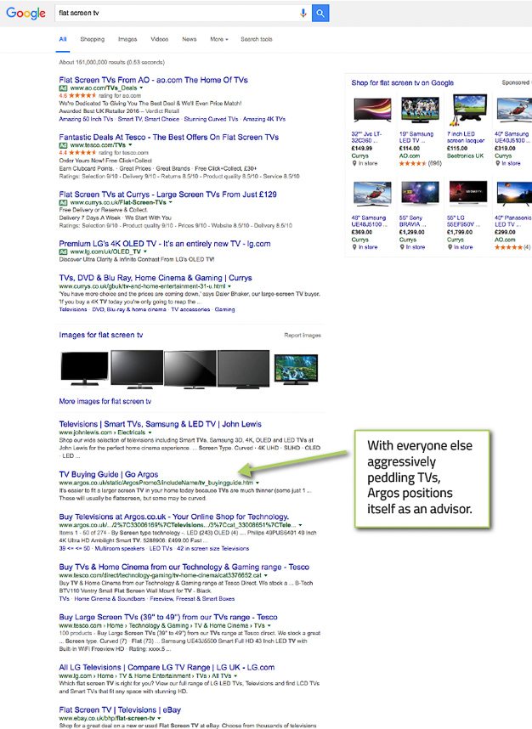Screen dimensions: 532x729
Task: Open 48" Samsung UE48J5100 product image
Action: click(x=372, y=193)
